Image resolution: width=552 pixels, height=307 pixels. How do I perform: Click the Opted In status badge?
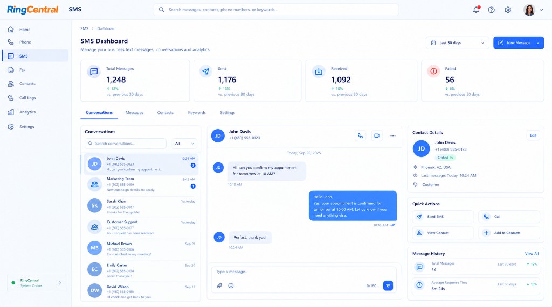[x=445, y=158]
